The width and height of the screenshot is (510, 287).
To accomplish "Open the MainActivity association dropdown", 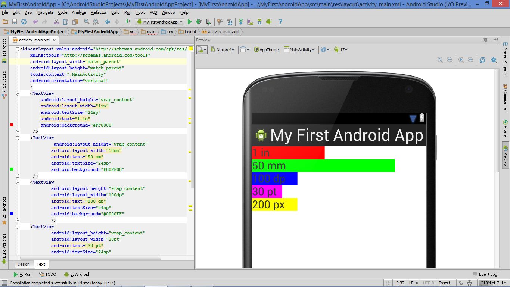I will [x=299, y=49].
